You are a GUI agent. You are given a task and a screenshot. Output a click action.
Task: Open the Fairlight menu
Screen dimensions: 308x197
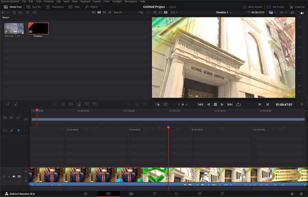117,1
